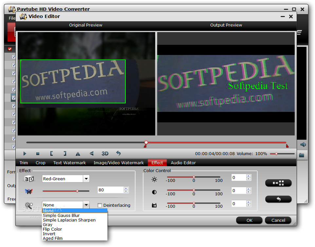Select None in the effect list
The width and height of the screenshot is (315, 247).
pos(75,211)
